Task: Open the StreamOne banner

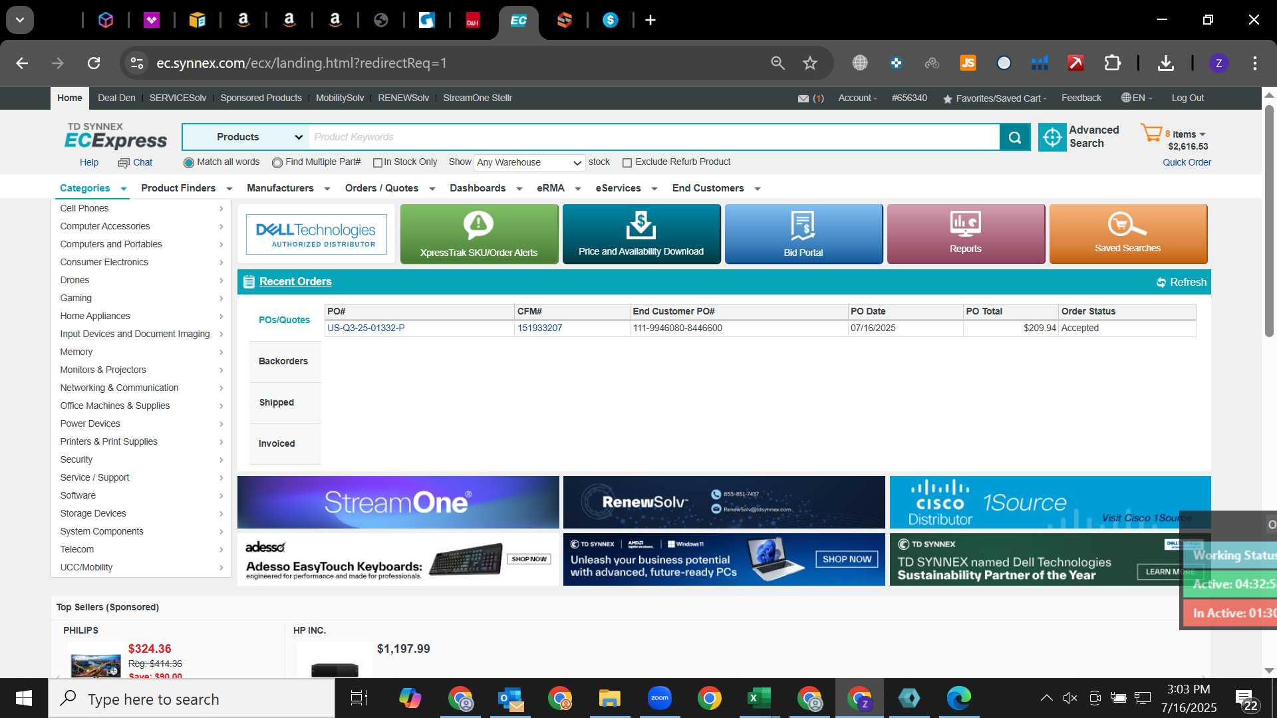Action: [x=398, y=503]
